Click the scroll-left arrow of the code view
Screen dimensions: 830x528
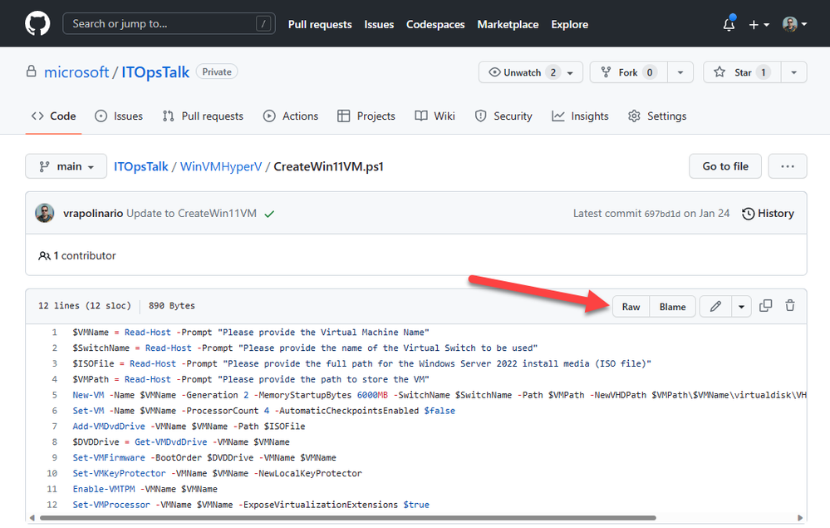[32, 518]
